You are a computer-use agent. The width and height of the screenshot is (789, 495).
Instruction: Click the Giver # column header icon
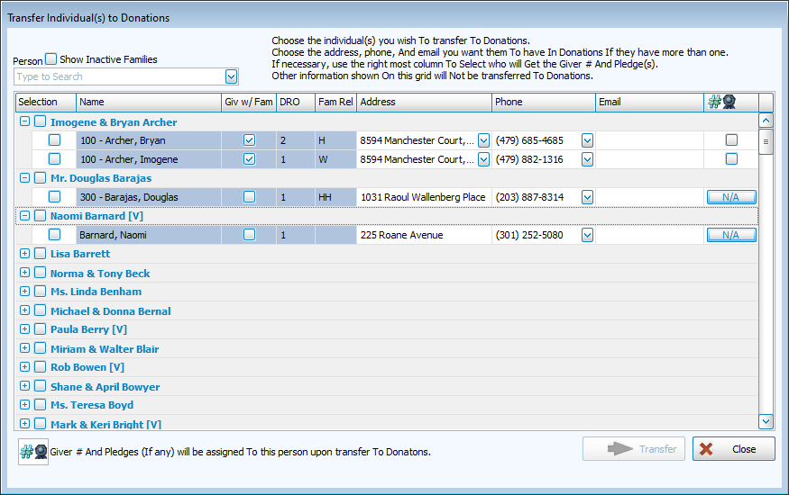point(721,102)
